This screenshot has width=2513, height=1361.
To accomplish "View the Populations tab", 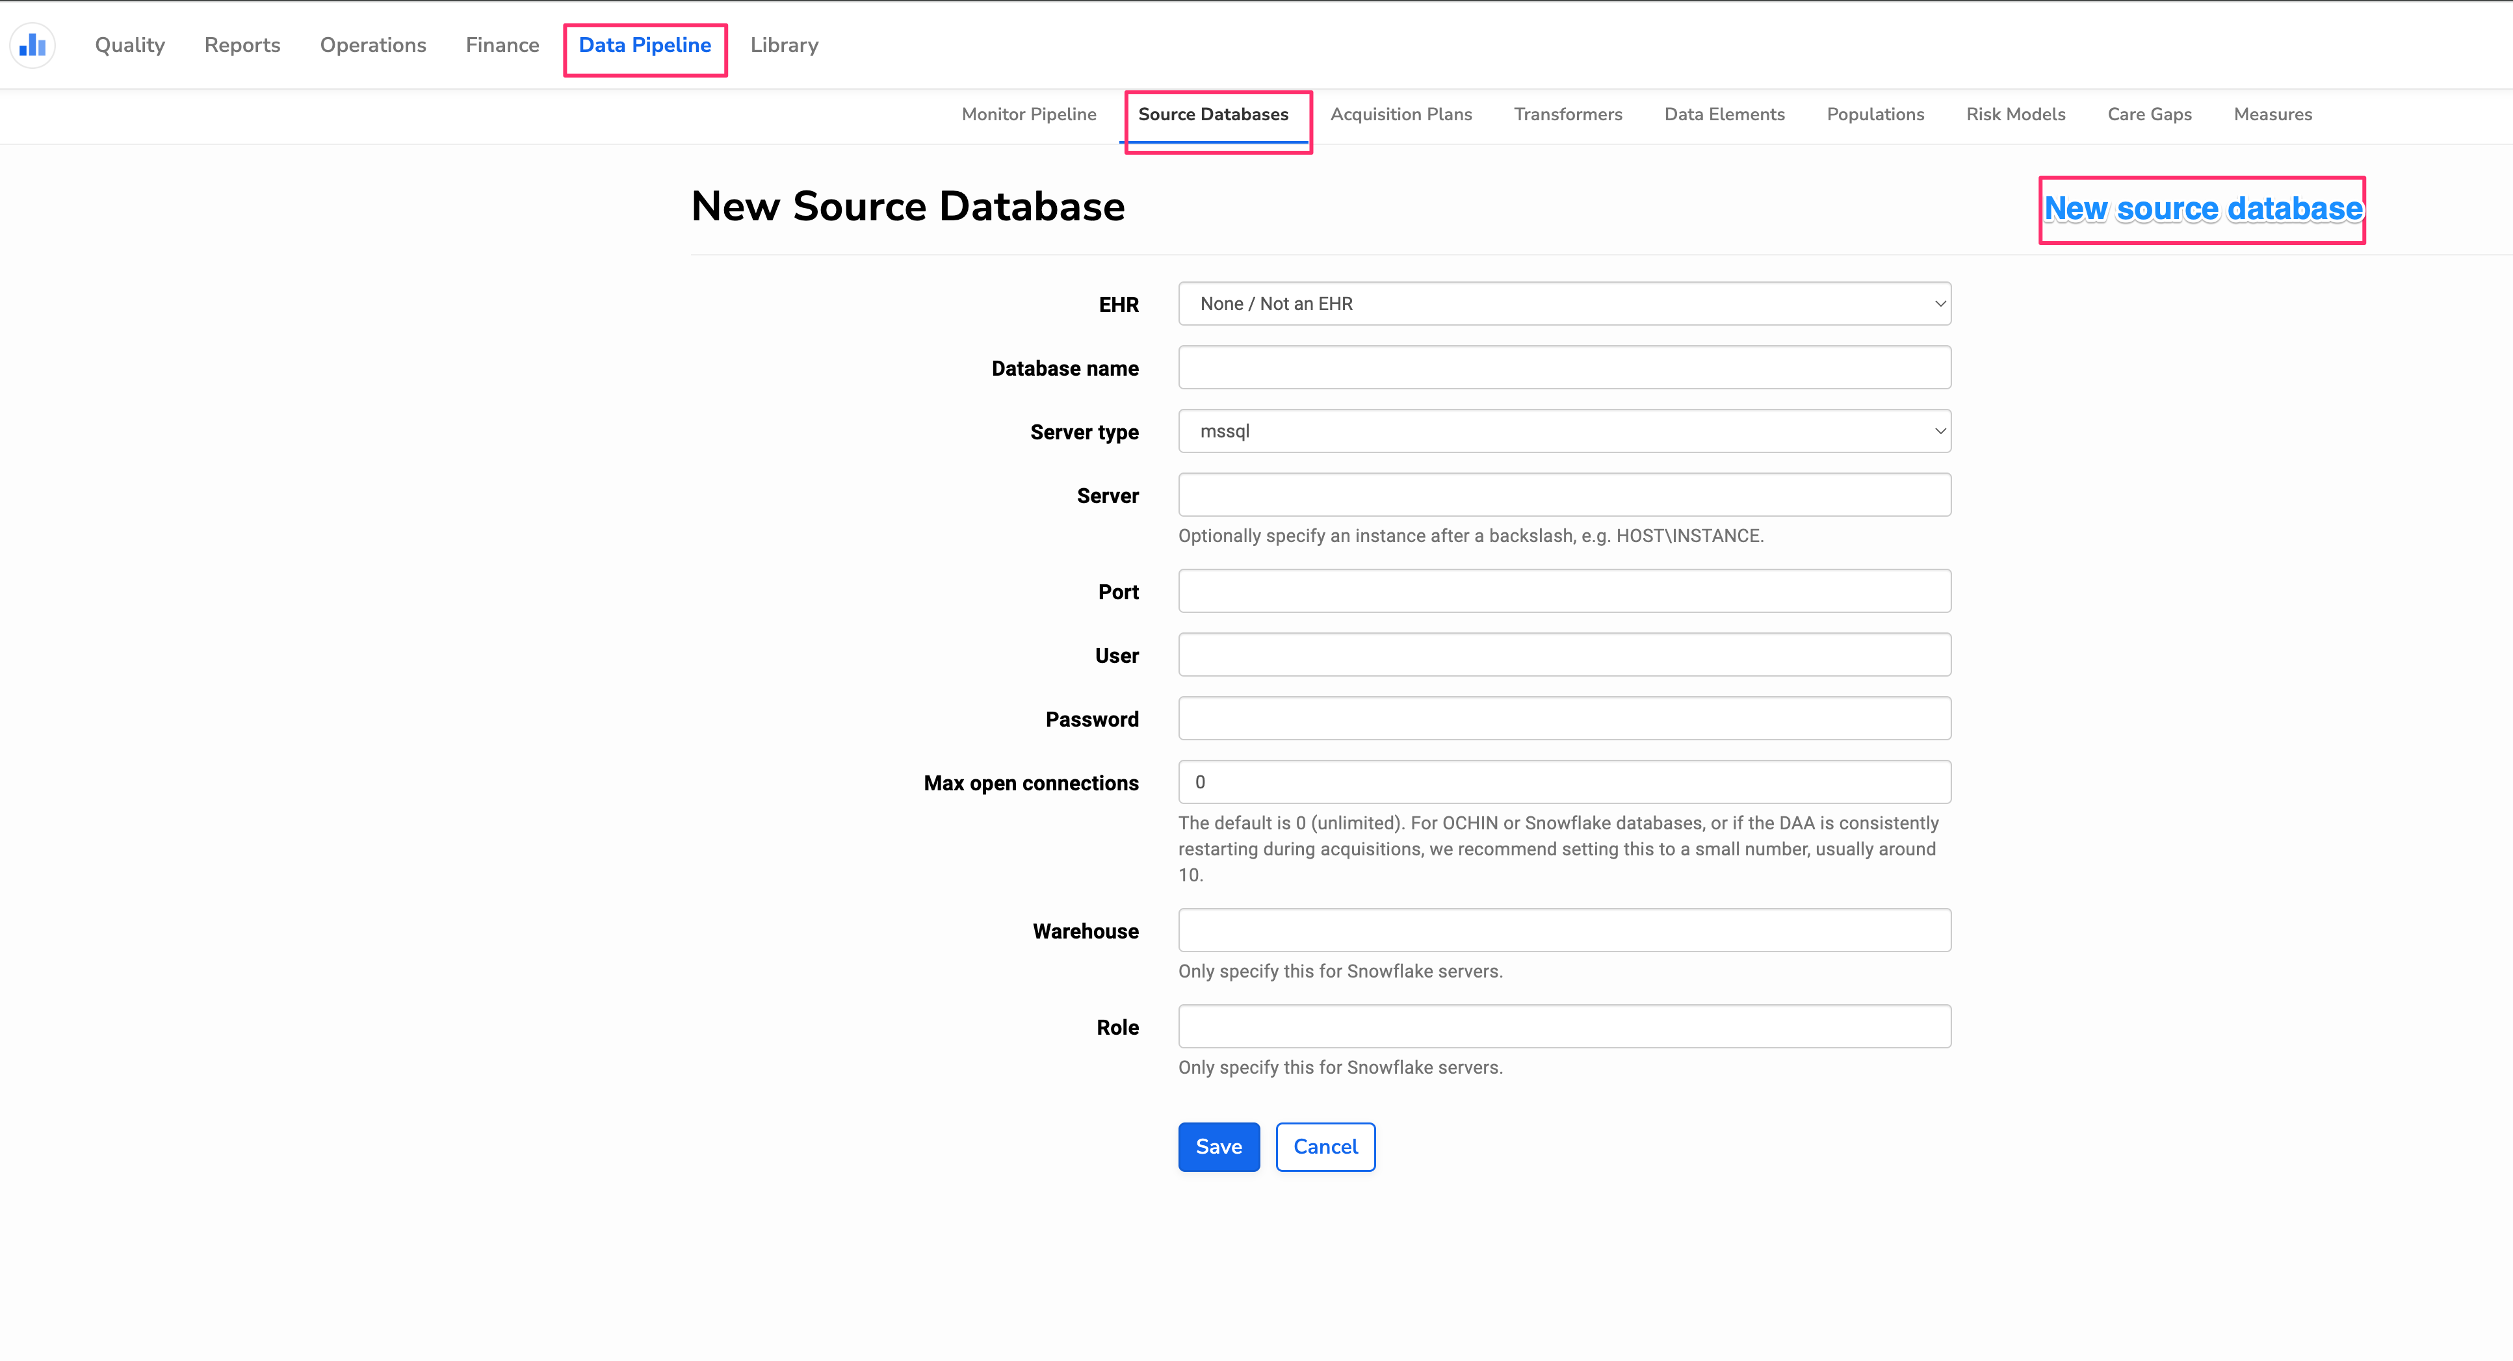I will tap(1875, 114).
